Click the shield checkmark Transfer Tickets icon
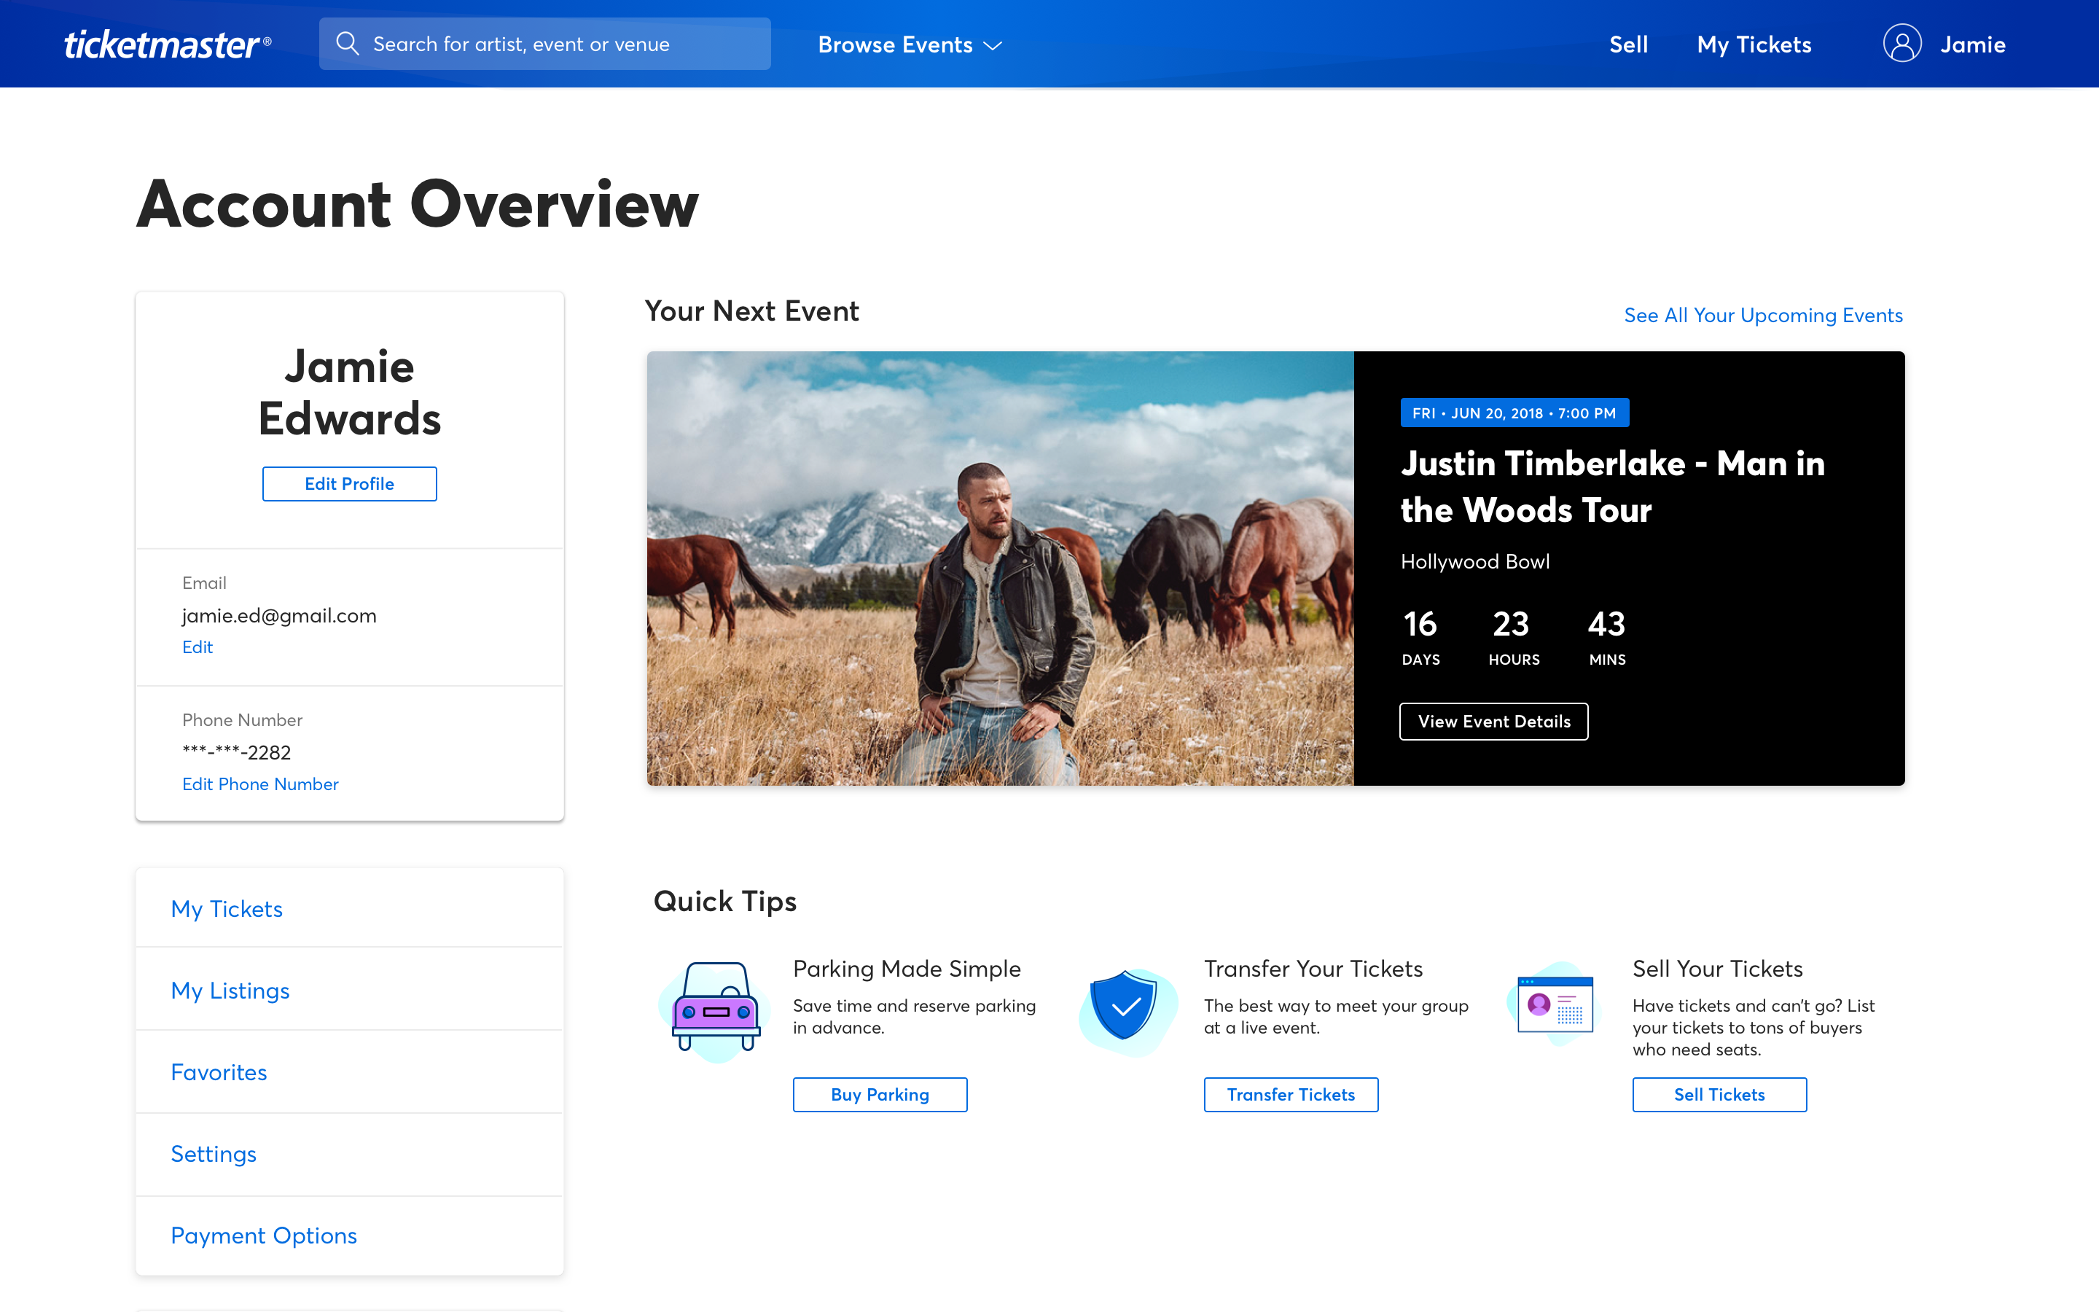Screen dimensions: 2099x1312 pyautogui.click(x=1130, y=1005)
